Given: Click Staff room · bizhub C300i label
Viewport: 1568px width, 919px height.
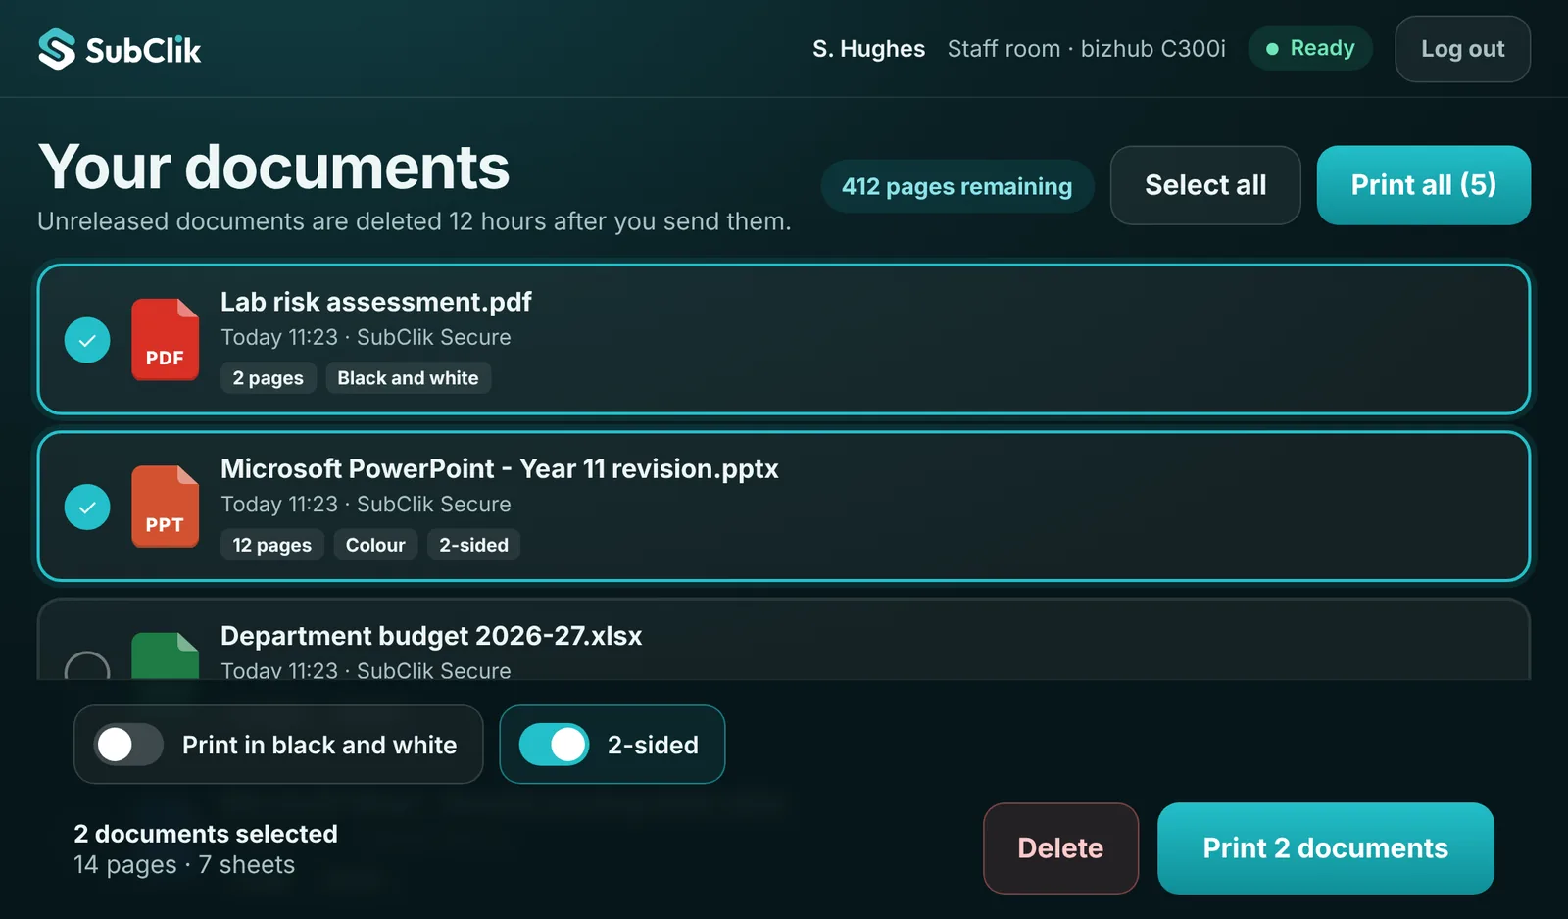Looking at the screenshot, I should 1086,49.
